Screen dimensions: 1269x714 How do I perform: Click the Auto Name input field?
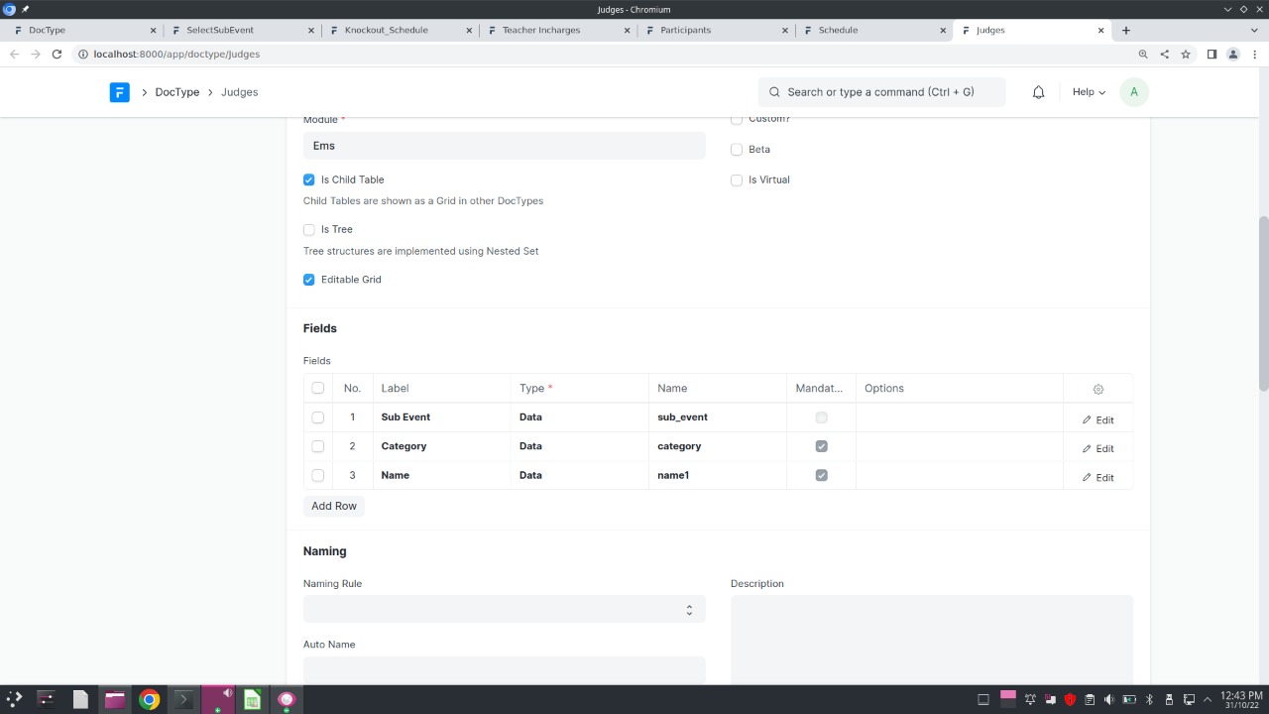pos(504,669)
